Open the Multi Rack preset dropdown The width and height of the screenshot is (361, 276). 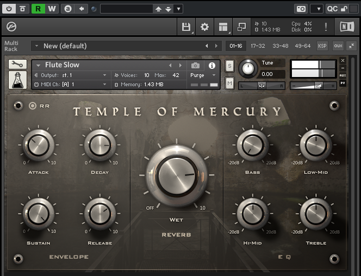36,46
